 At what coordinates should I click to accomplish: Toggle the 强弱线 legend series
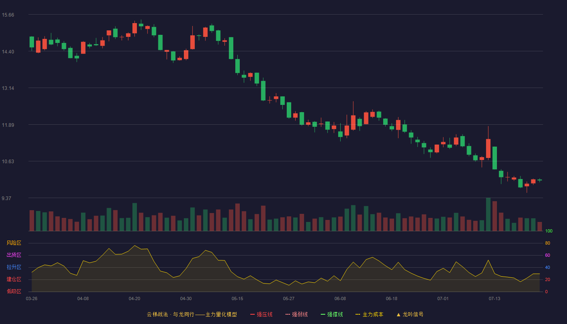click(300, 314)
